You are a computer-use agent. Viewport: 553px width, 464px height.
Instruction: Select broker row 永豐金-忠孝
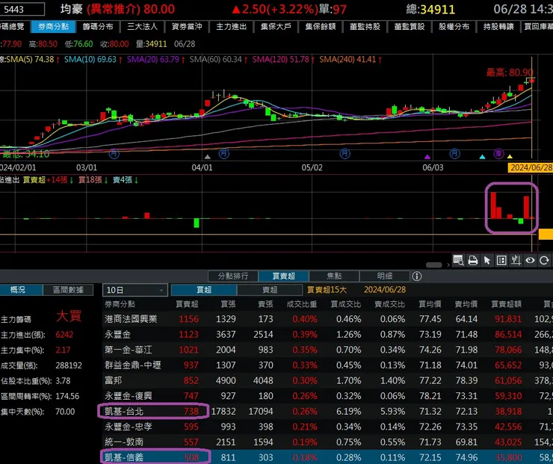pyautogui.click(x=327, y=427)
